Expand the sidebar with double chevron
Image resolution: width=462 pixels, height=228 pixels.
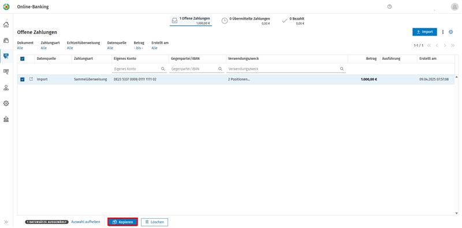pyautogui.click(x=6, y=222)
